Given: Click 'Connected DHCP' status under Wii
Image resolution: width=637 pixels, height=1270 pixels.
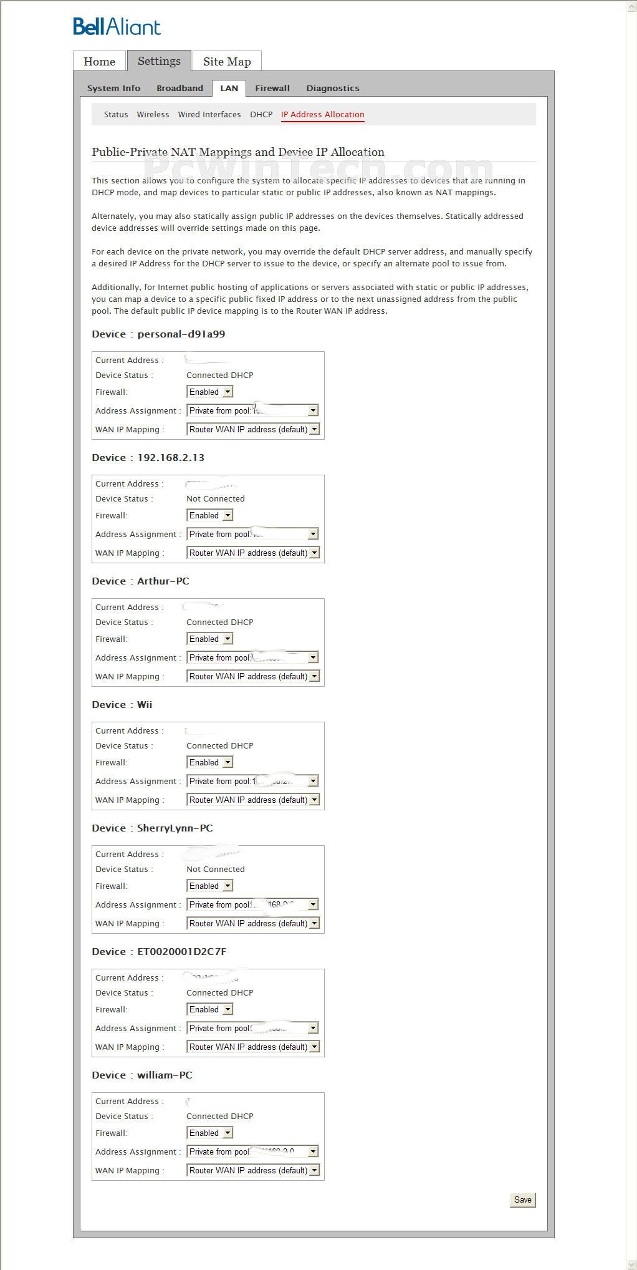Looking at the screenshot, I should tap(220, 745).
